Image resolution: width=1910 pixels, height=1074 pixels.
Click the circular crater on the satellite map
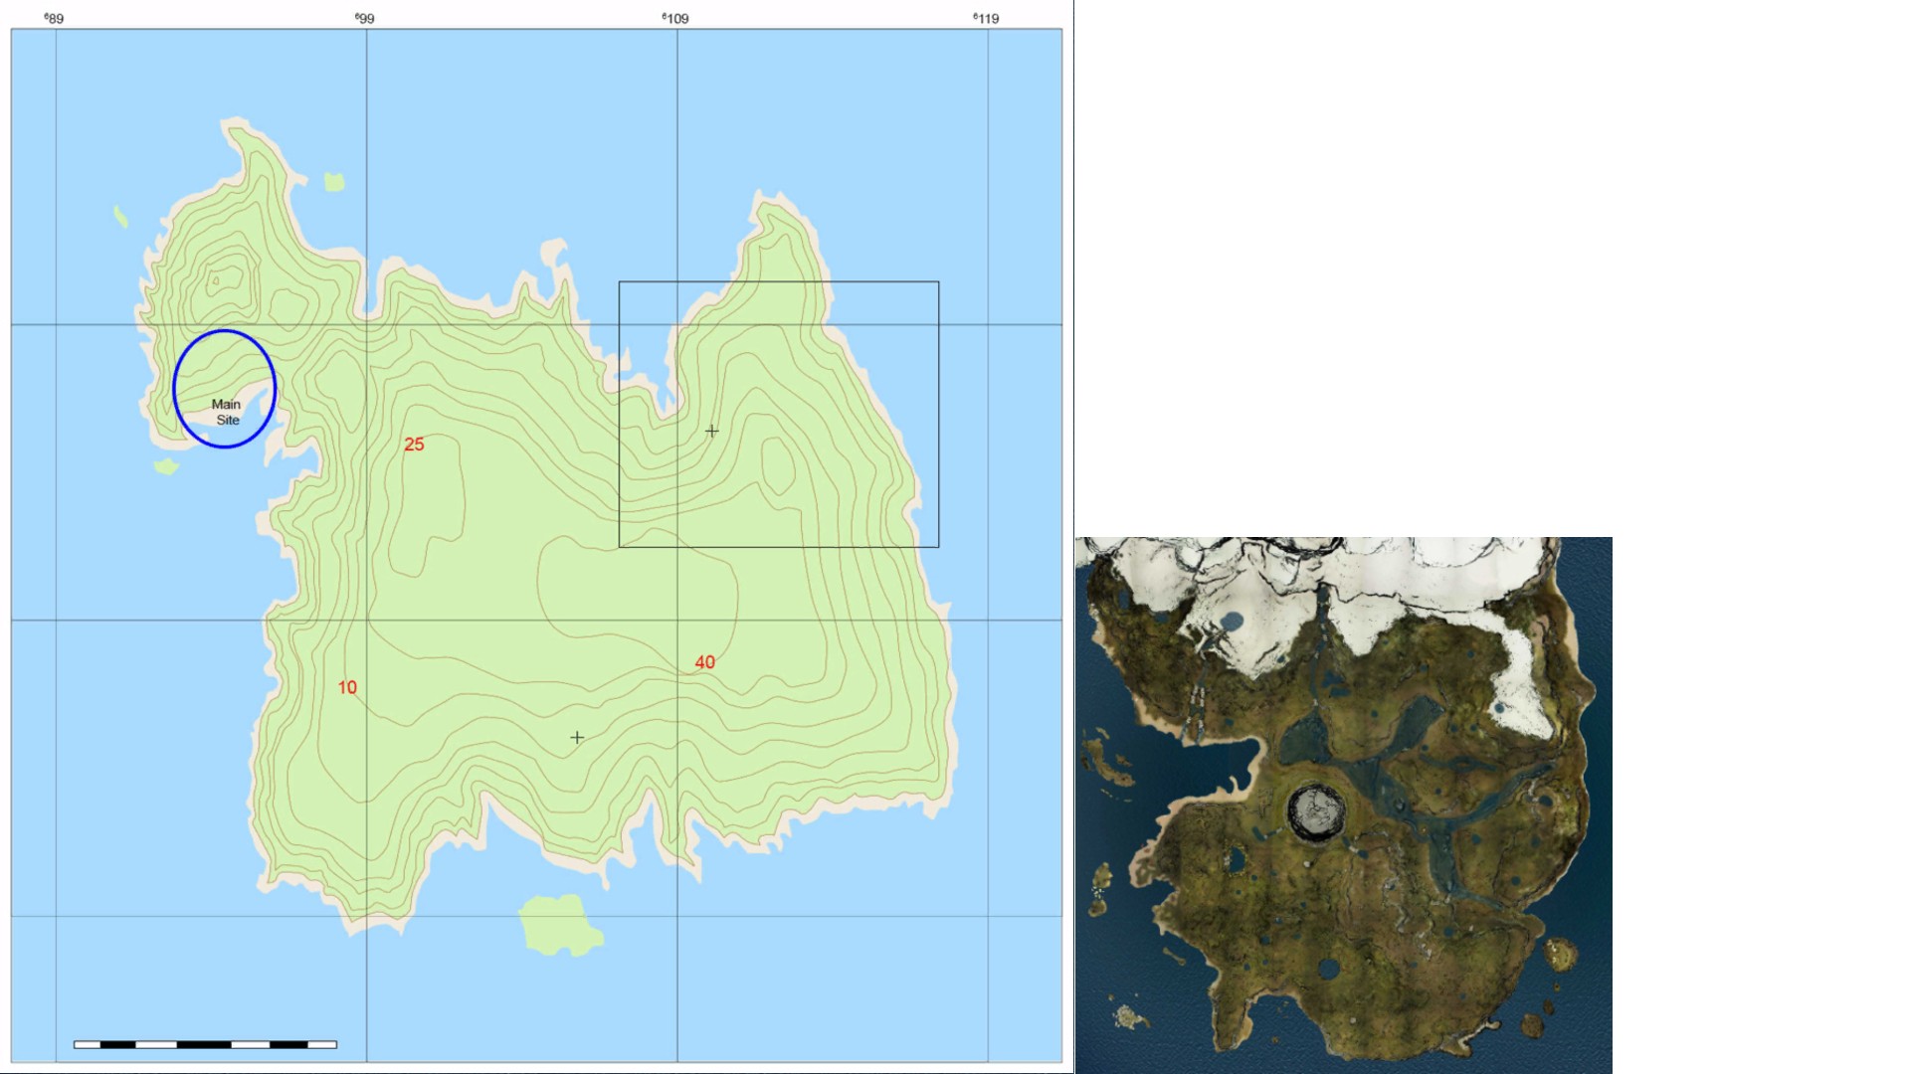1316,811
